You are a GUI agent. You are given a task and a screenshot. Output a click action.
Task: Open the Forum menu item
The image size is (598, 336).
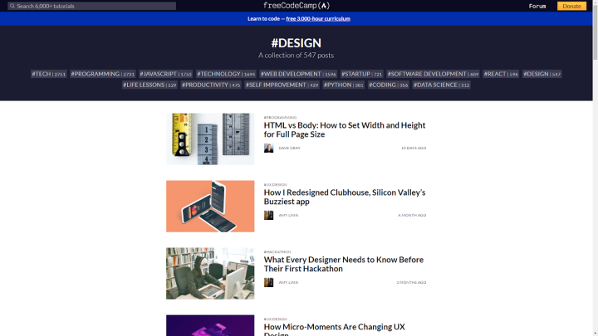coord(537,6)
